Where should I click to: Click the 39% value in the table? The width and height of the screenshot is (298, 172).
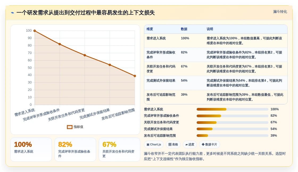click(184, 95)
